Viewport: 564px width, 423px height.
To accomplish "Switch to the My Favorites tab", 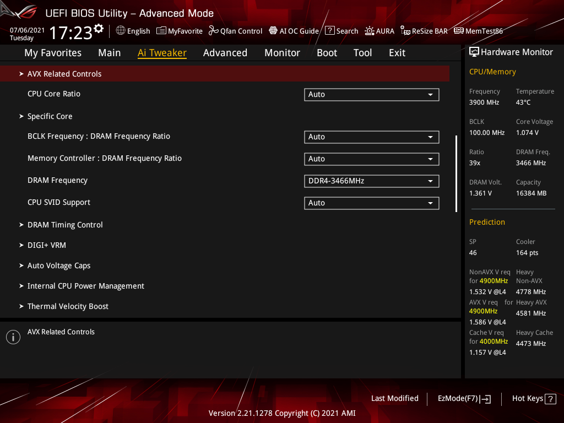I will [53, 53].
